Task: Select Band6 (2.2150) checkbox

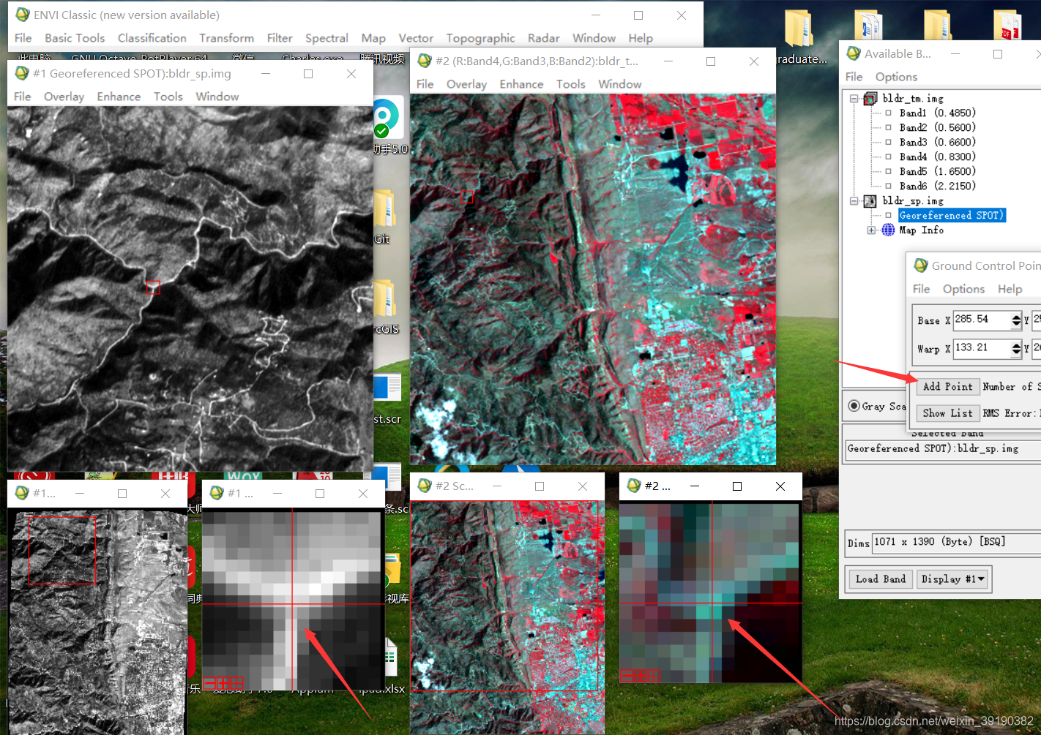Action: coord(888,186)
